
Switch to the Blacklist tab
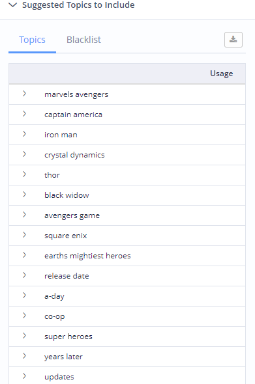(x=83, y=40)
